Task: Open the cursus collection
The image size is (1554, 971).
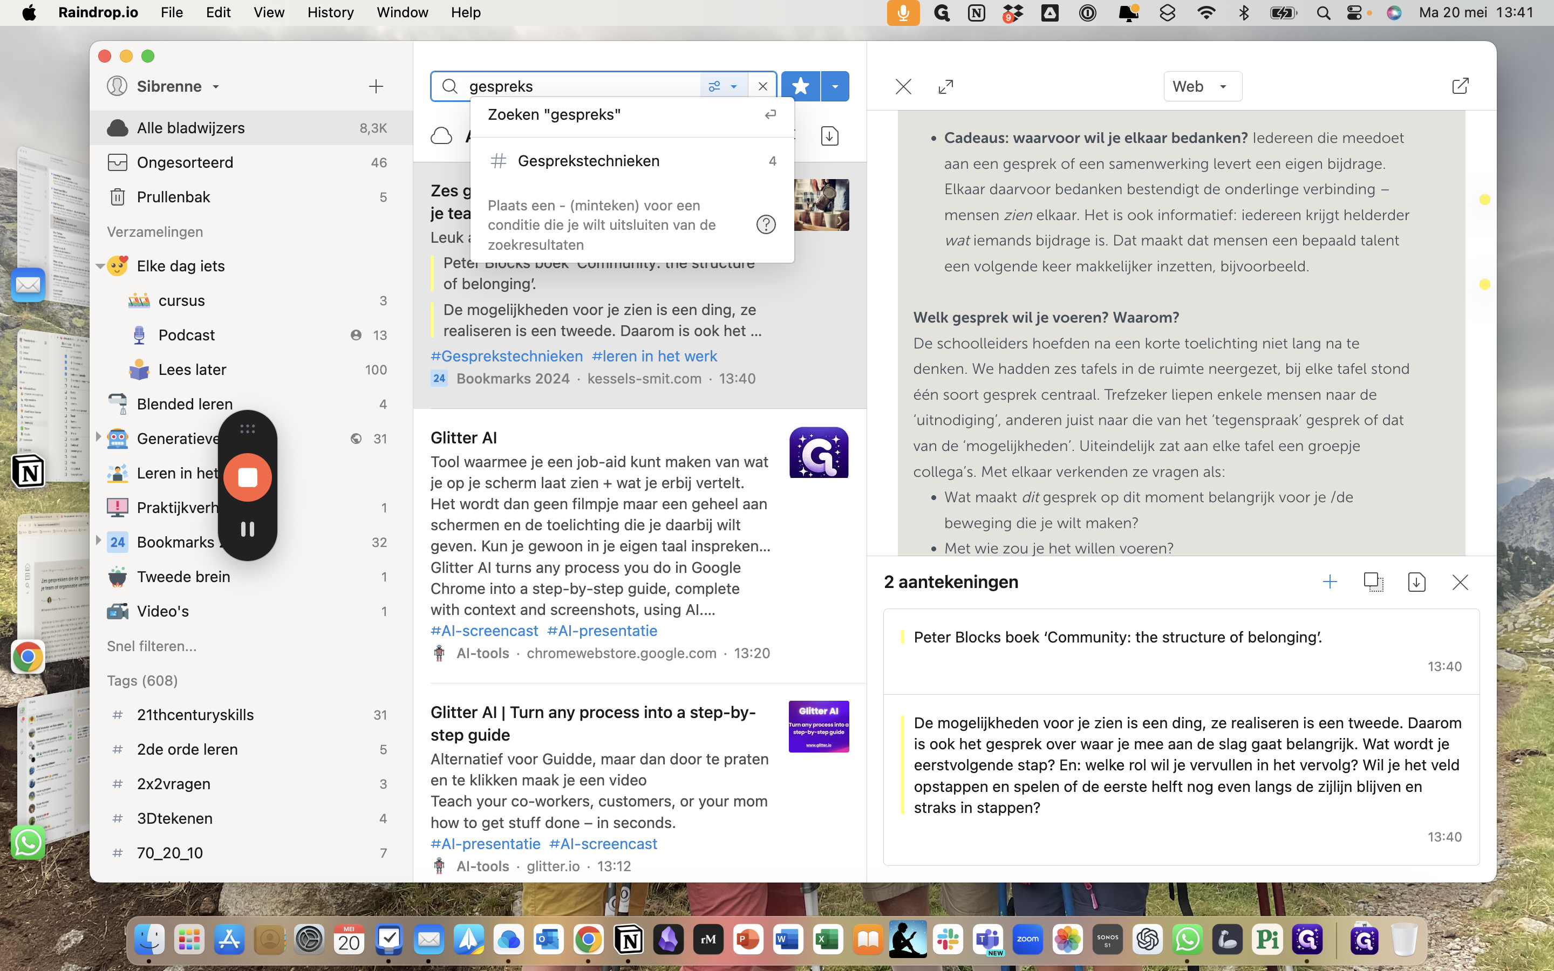Action: pos(250,300)
